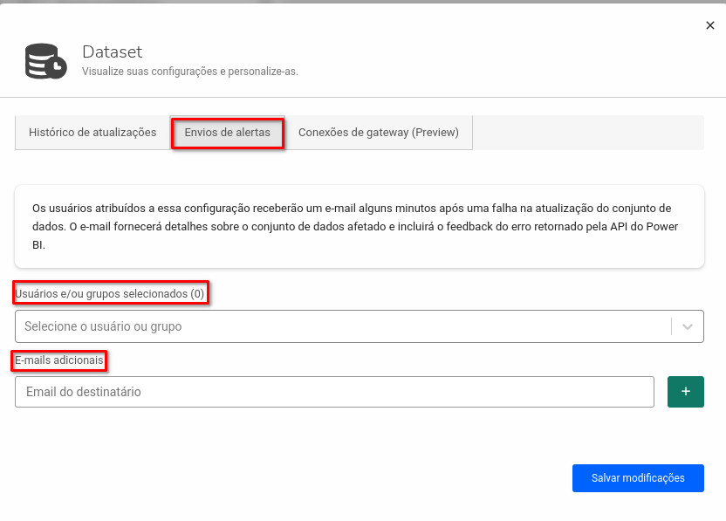
Task: Click the alert notification description text box
Action: coord(358,226)
